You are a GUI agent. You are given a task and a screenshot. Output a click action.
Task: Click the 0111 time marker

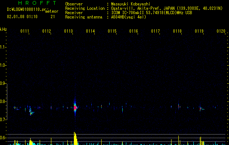[25, 31]
